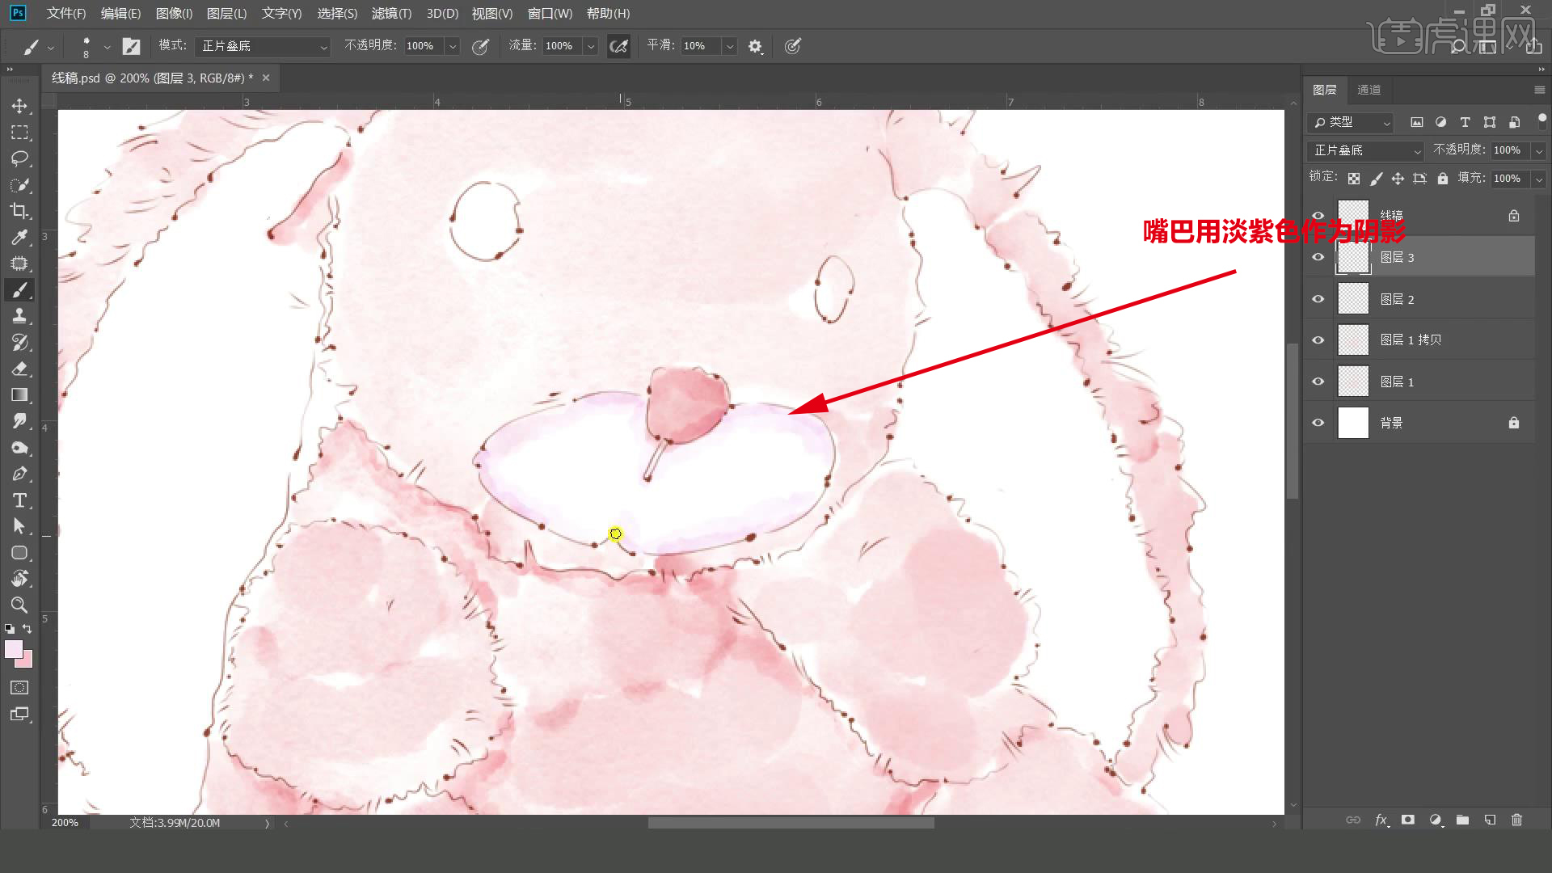1552x873 pixels.
Task: Open layer fill dropdown arrow
Action: coord(1539,179)
